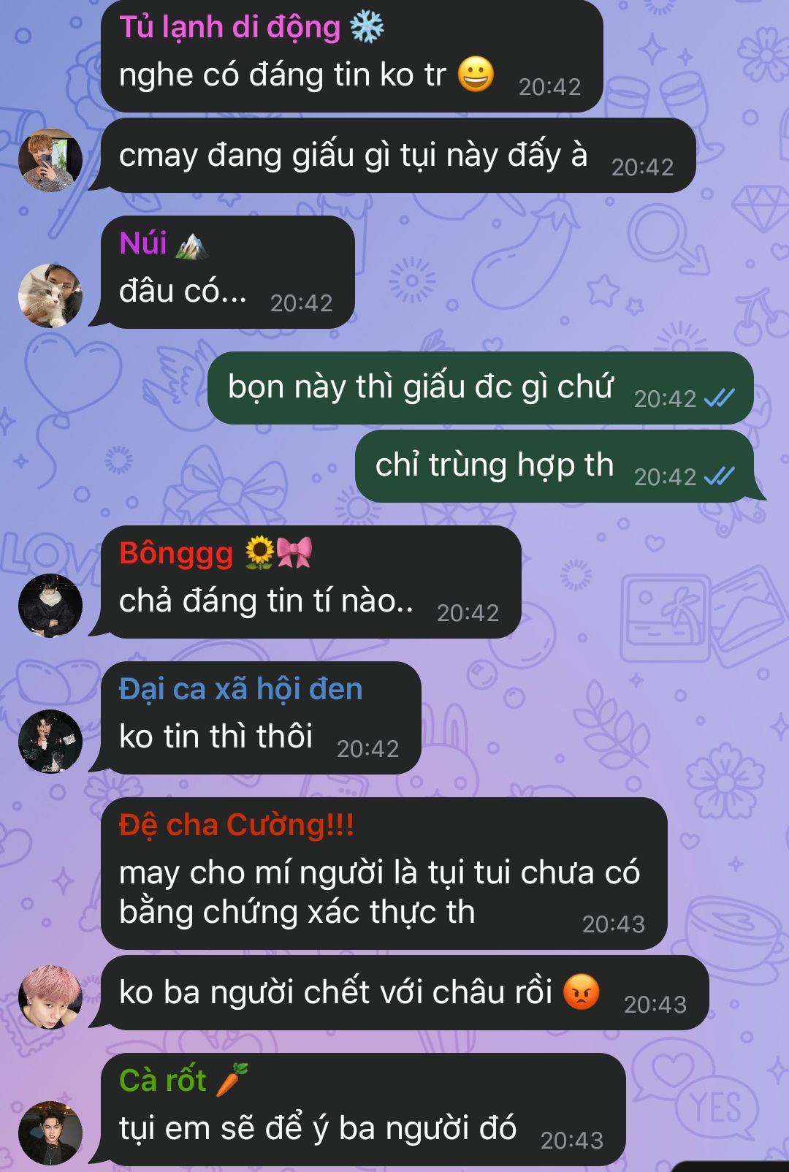This screenshot has width=789, height=1172.
Task: Open Đại ca xã hội đen's avatar
Action: pos(50,742)
